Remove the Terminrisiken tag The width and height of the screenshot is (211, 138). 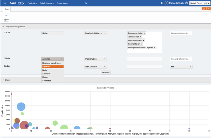coord(140,37)
